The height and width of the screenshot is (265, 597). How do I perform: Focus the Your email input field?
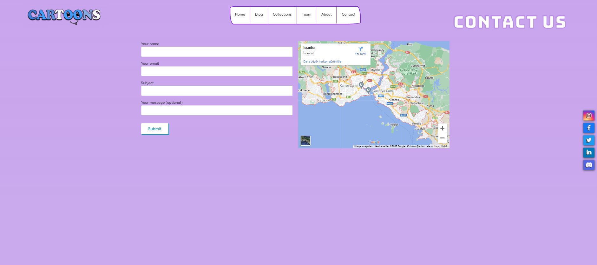(x=217, y=71)
